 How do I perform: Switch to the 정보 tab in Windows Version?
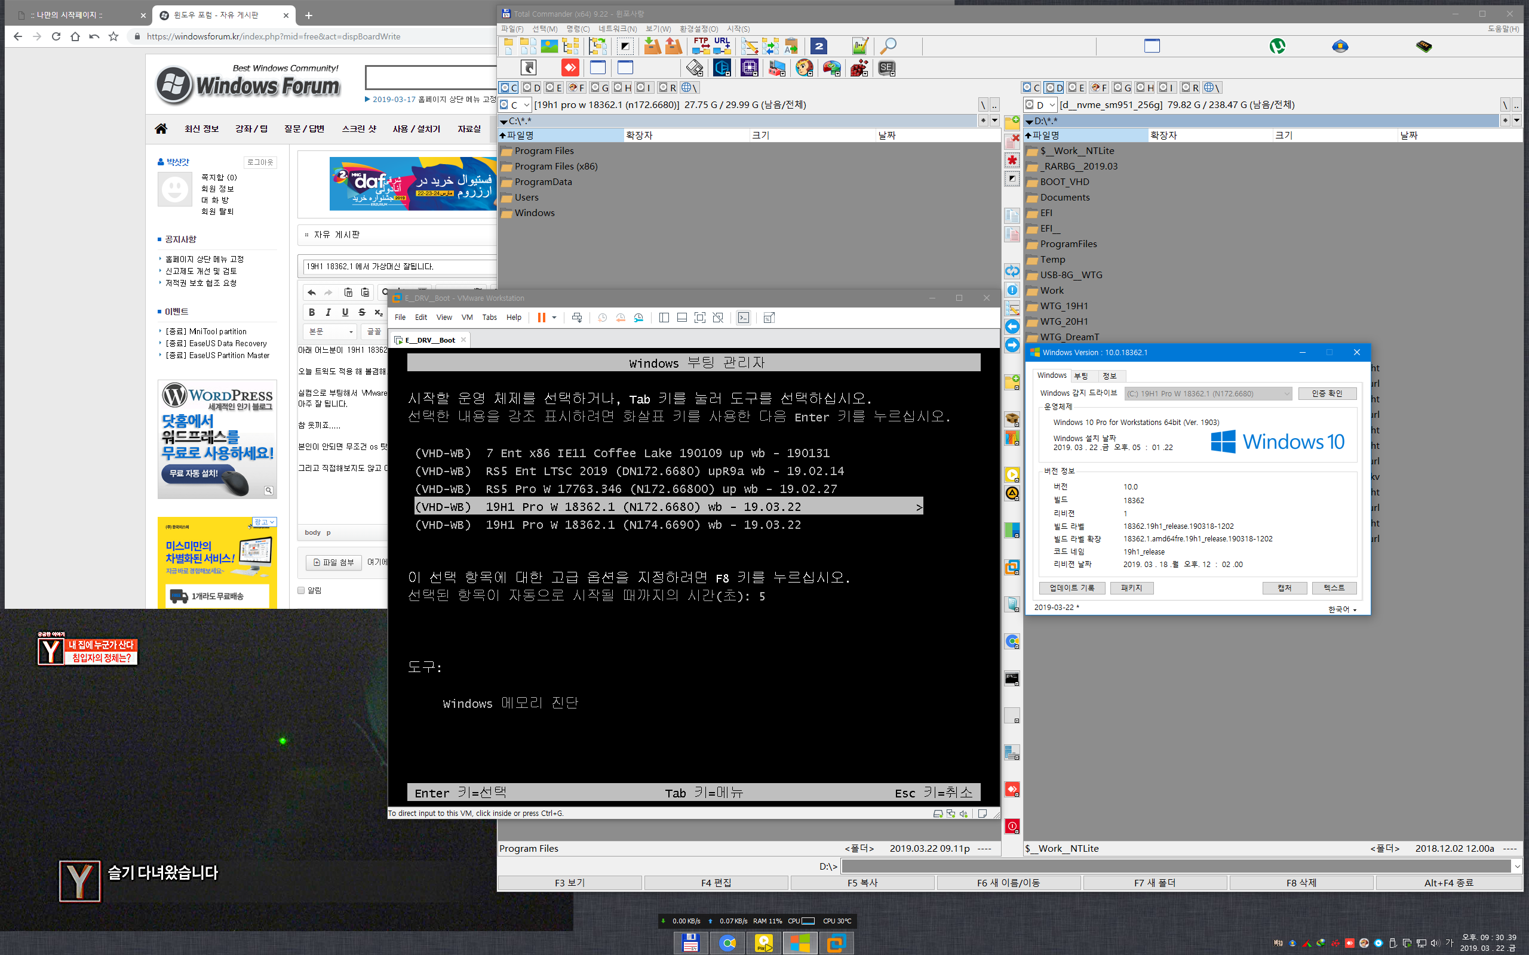[1110, 376]
